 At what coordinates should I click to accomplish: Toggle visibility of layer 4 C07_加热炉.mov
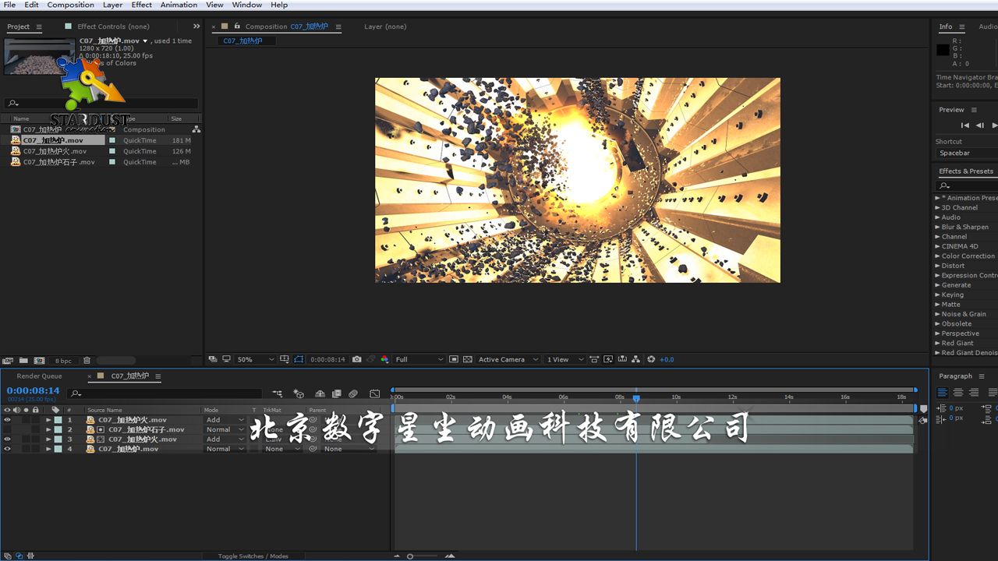click(x=7, y=449)
